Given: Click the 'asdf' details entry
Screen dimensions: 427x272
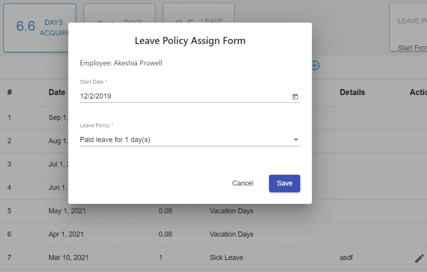Looking at the screenshot, I should click(346, 258).
